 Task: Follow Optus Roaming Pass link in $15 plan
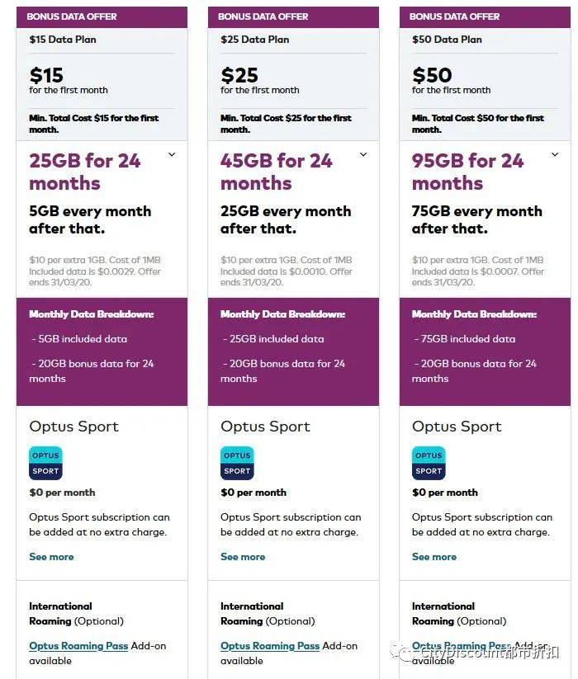click(78, 646)
